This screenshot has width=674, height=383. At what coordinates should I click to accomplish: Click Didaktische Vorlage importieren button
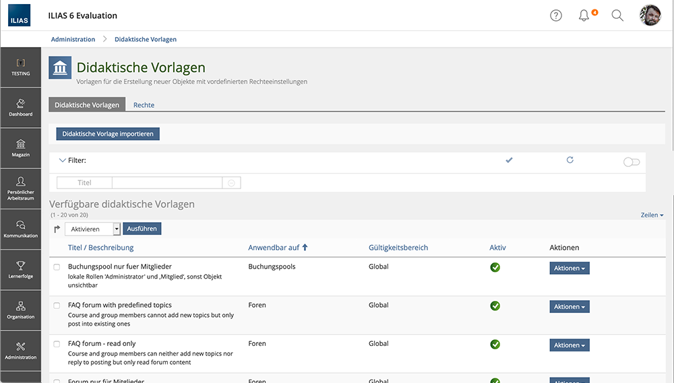pos(108,134)
